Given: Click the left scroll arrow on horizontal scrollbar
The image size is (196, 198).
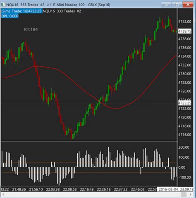Looking at the screenshot, I should (x=3, y=194).
